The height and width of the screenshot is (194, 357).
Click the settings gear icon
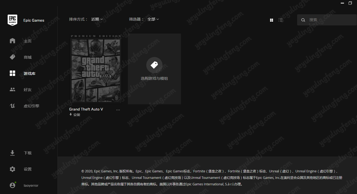pyautogui.click(x=12, y=169)
